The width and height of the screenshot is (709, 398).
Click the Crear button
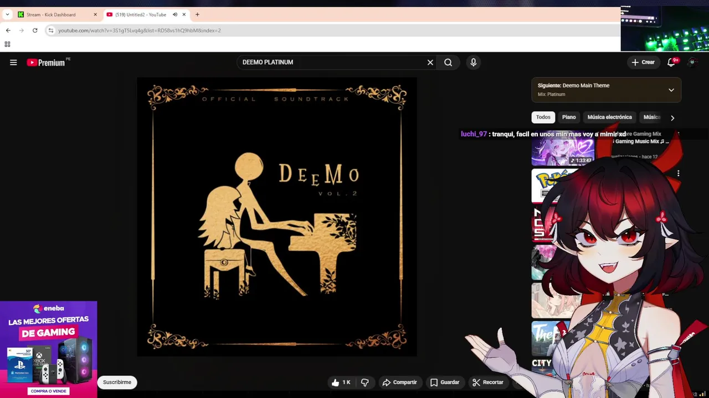643,62
